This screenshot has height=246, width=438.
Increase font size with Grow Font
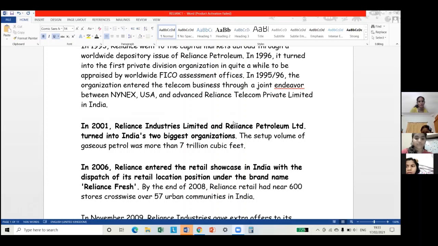pos(77,29)
